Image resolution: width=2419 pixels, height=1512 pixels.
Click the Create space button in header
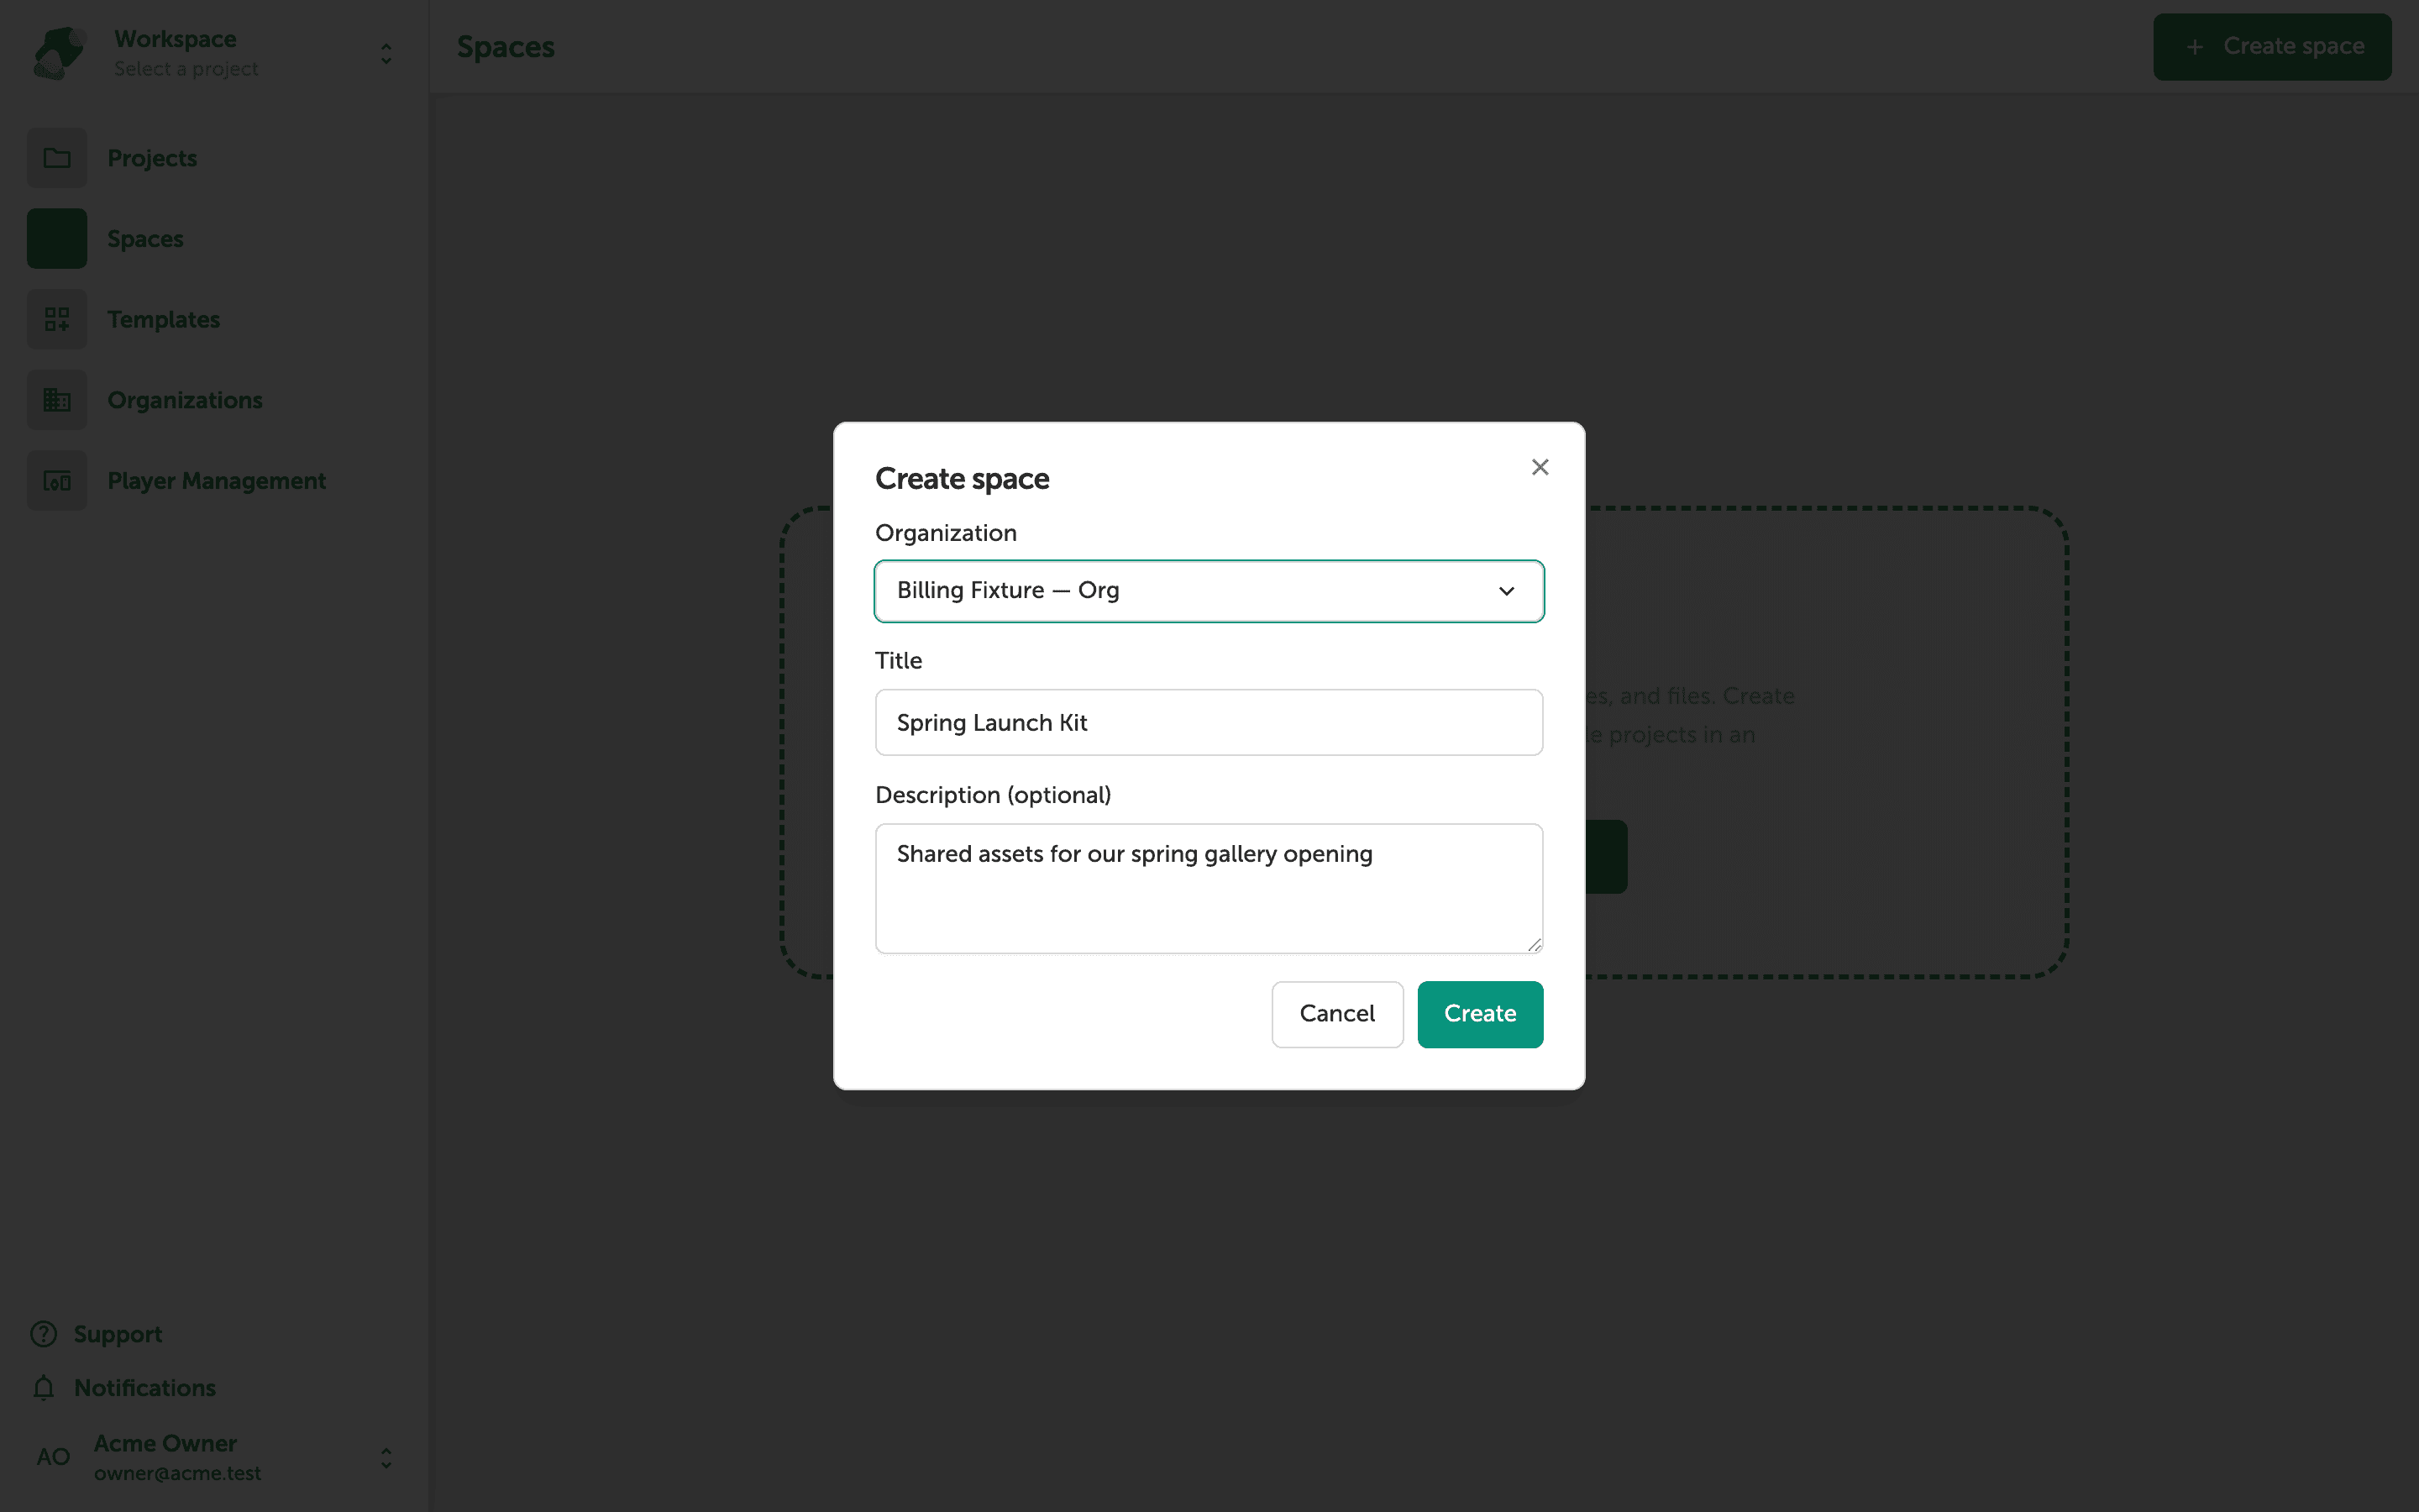click(2271, 47)
